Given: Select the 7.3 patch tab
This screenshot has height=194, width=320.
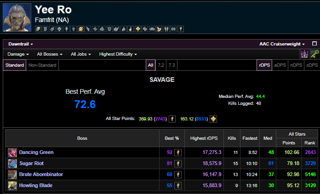Looking at the screenshot, I should 172,65.
